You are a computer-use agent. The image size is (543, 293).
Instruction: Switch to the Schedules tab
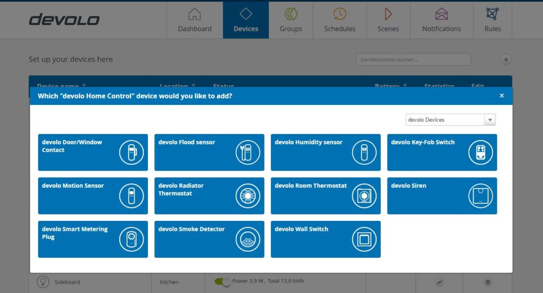click(x=340, y=20)
